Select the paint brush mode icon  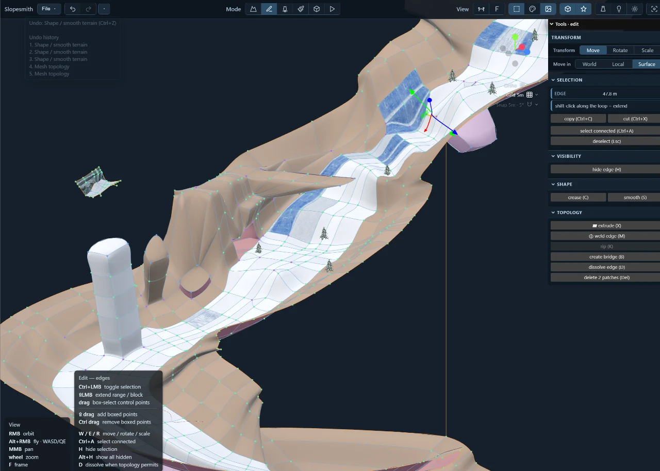tap(301, 9)
